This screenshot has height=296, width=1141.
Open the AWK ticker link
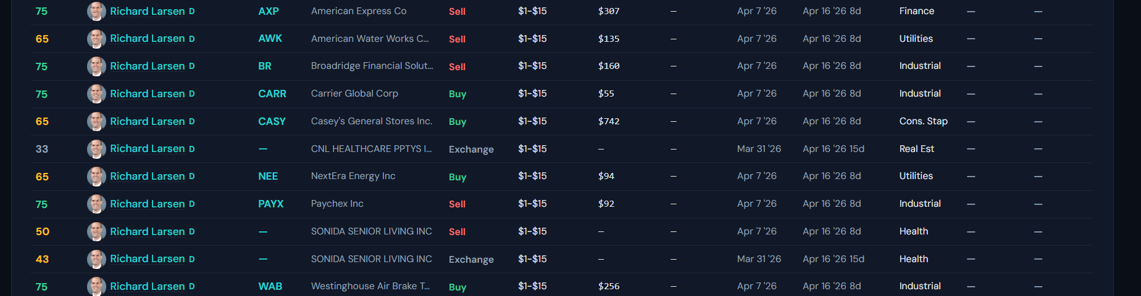270,39
